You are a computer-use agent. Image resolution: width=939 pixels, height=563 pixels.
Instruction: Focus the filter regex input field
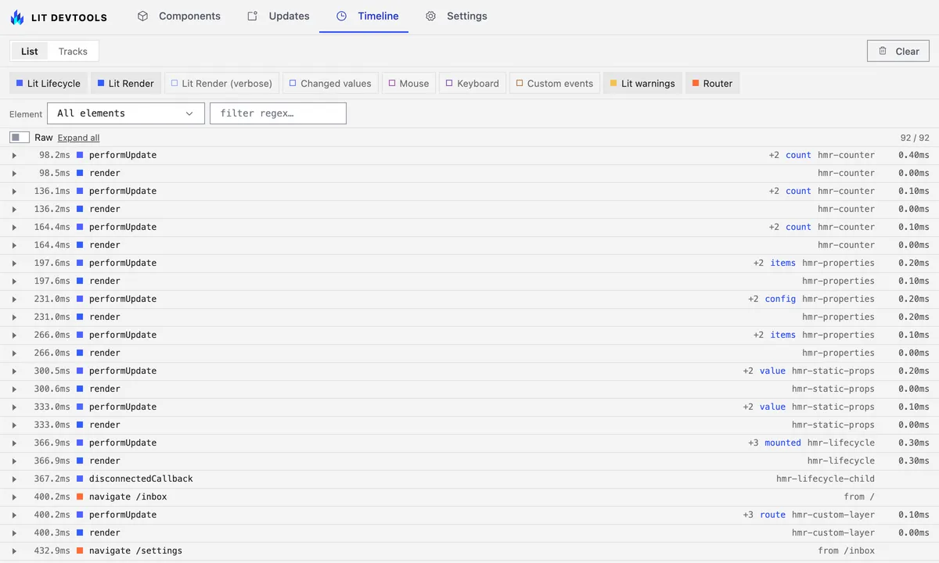click(x=278, y=113)
